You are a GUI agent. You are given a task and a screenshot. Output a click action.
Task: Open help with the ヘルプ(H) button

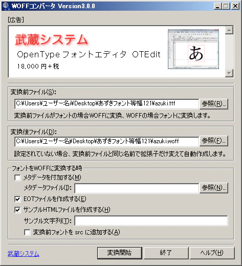coord(212,253)
